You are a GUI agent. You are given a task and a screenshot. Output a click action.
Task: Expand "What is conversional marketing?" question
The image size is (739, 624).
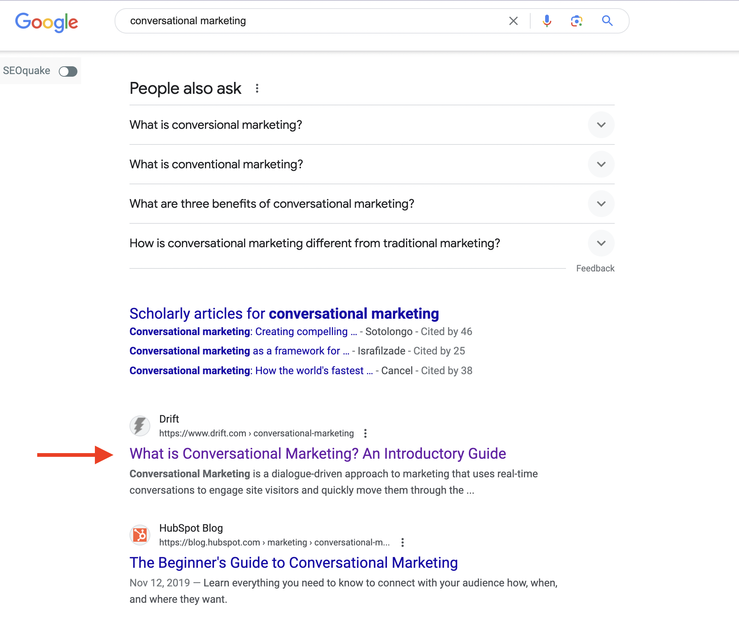click(372, 125)
